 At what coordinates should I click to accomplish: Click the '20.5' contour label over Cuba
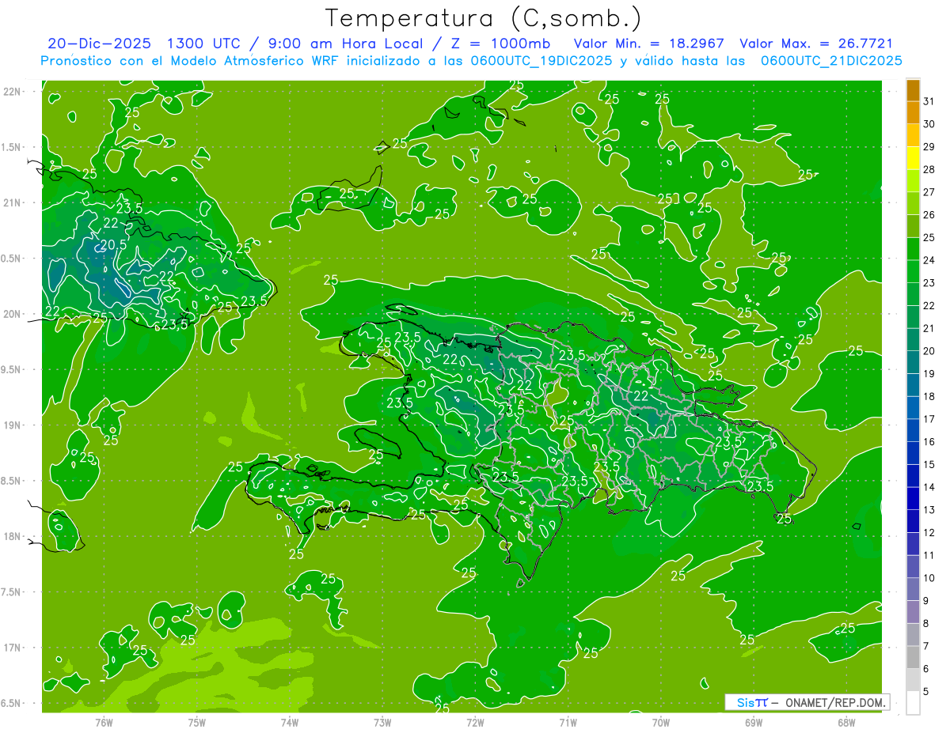pos(112,245)
